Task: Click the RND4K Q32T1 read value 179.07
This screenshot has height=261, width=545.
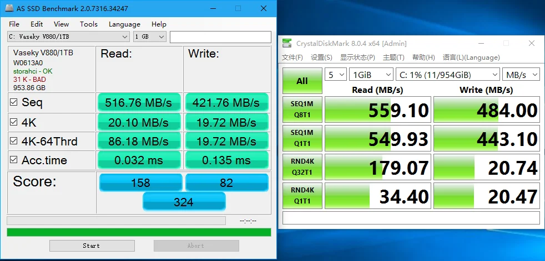Action: [378, 167]
